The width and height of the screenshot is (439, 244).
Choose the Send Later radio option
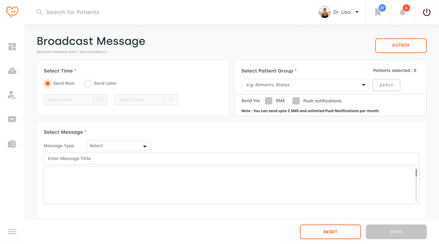[x=88, y=83]
